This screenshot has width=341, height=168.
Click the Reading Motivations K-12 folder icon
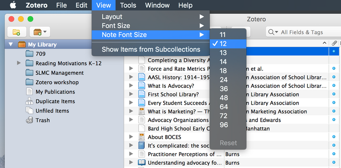tap(29, 63)
